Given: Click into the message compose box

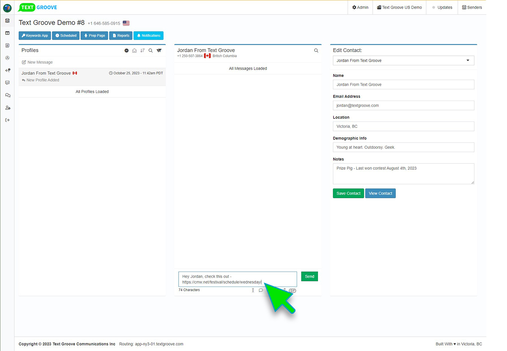Looking at the screenshot, I should [238, 279].
